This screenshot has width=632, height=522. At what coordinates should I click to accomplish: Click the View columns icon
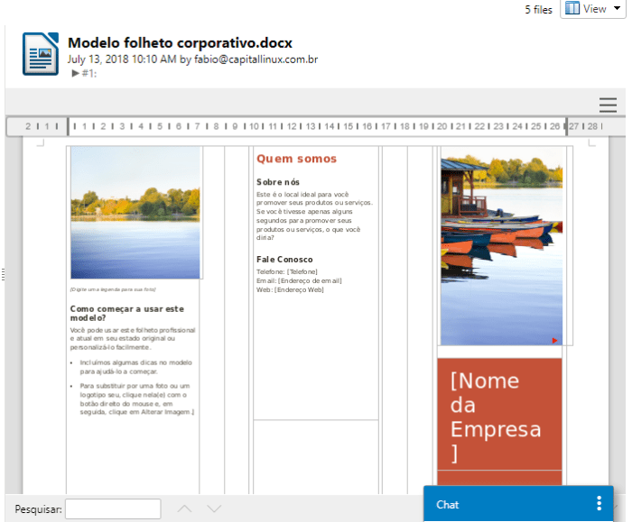pyautogui.click(x=572, y=9)
